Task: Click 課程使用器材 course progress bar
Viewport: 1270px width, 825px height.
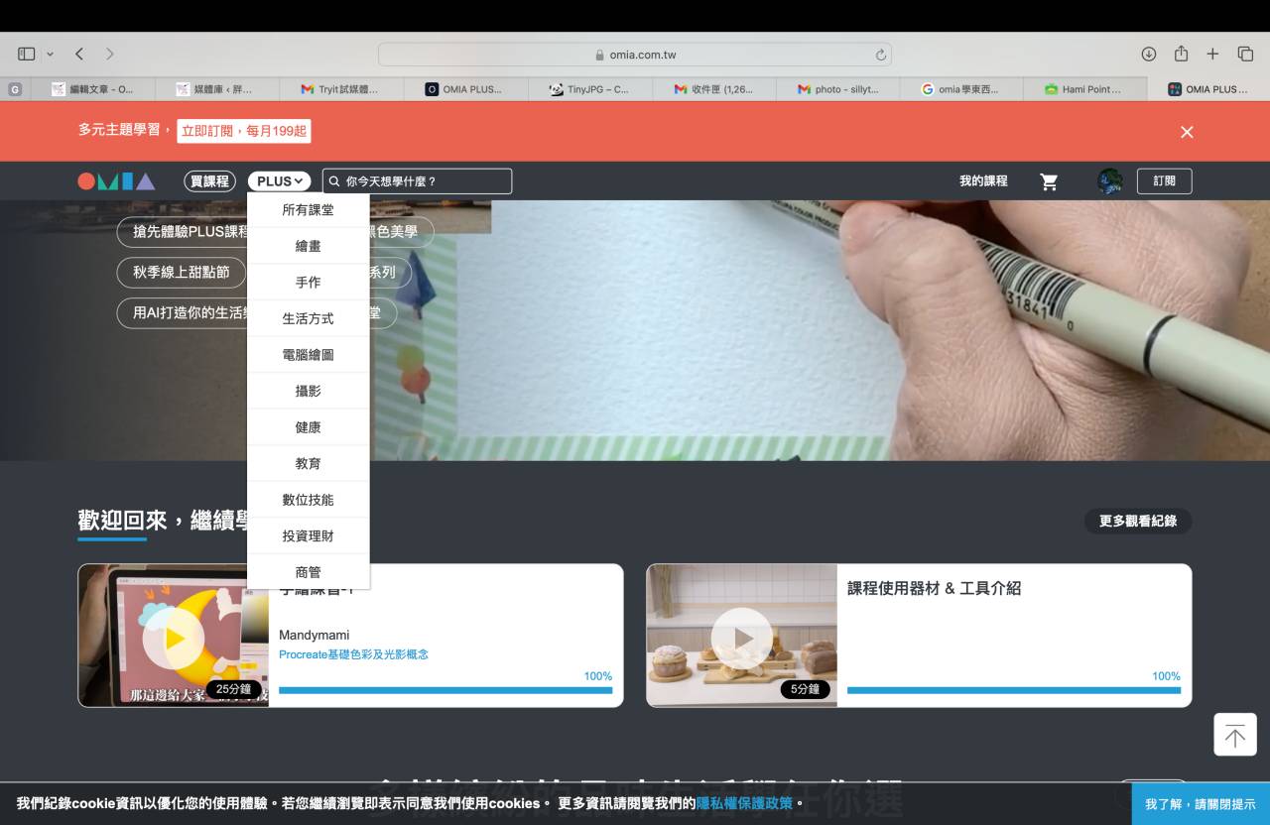Action: [1014, 690]
